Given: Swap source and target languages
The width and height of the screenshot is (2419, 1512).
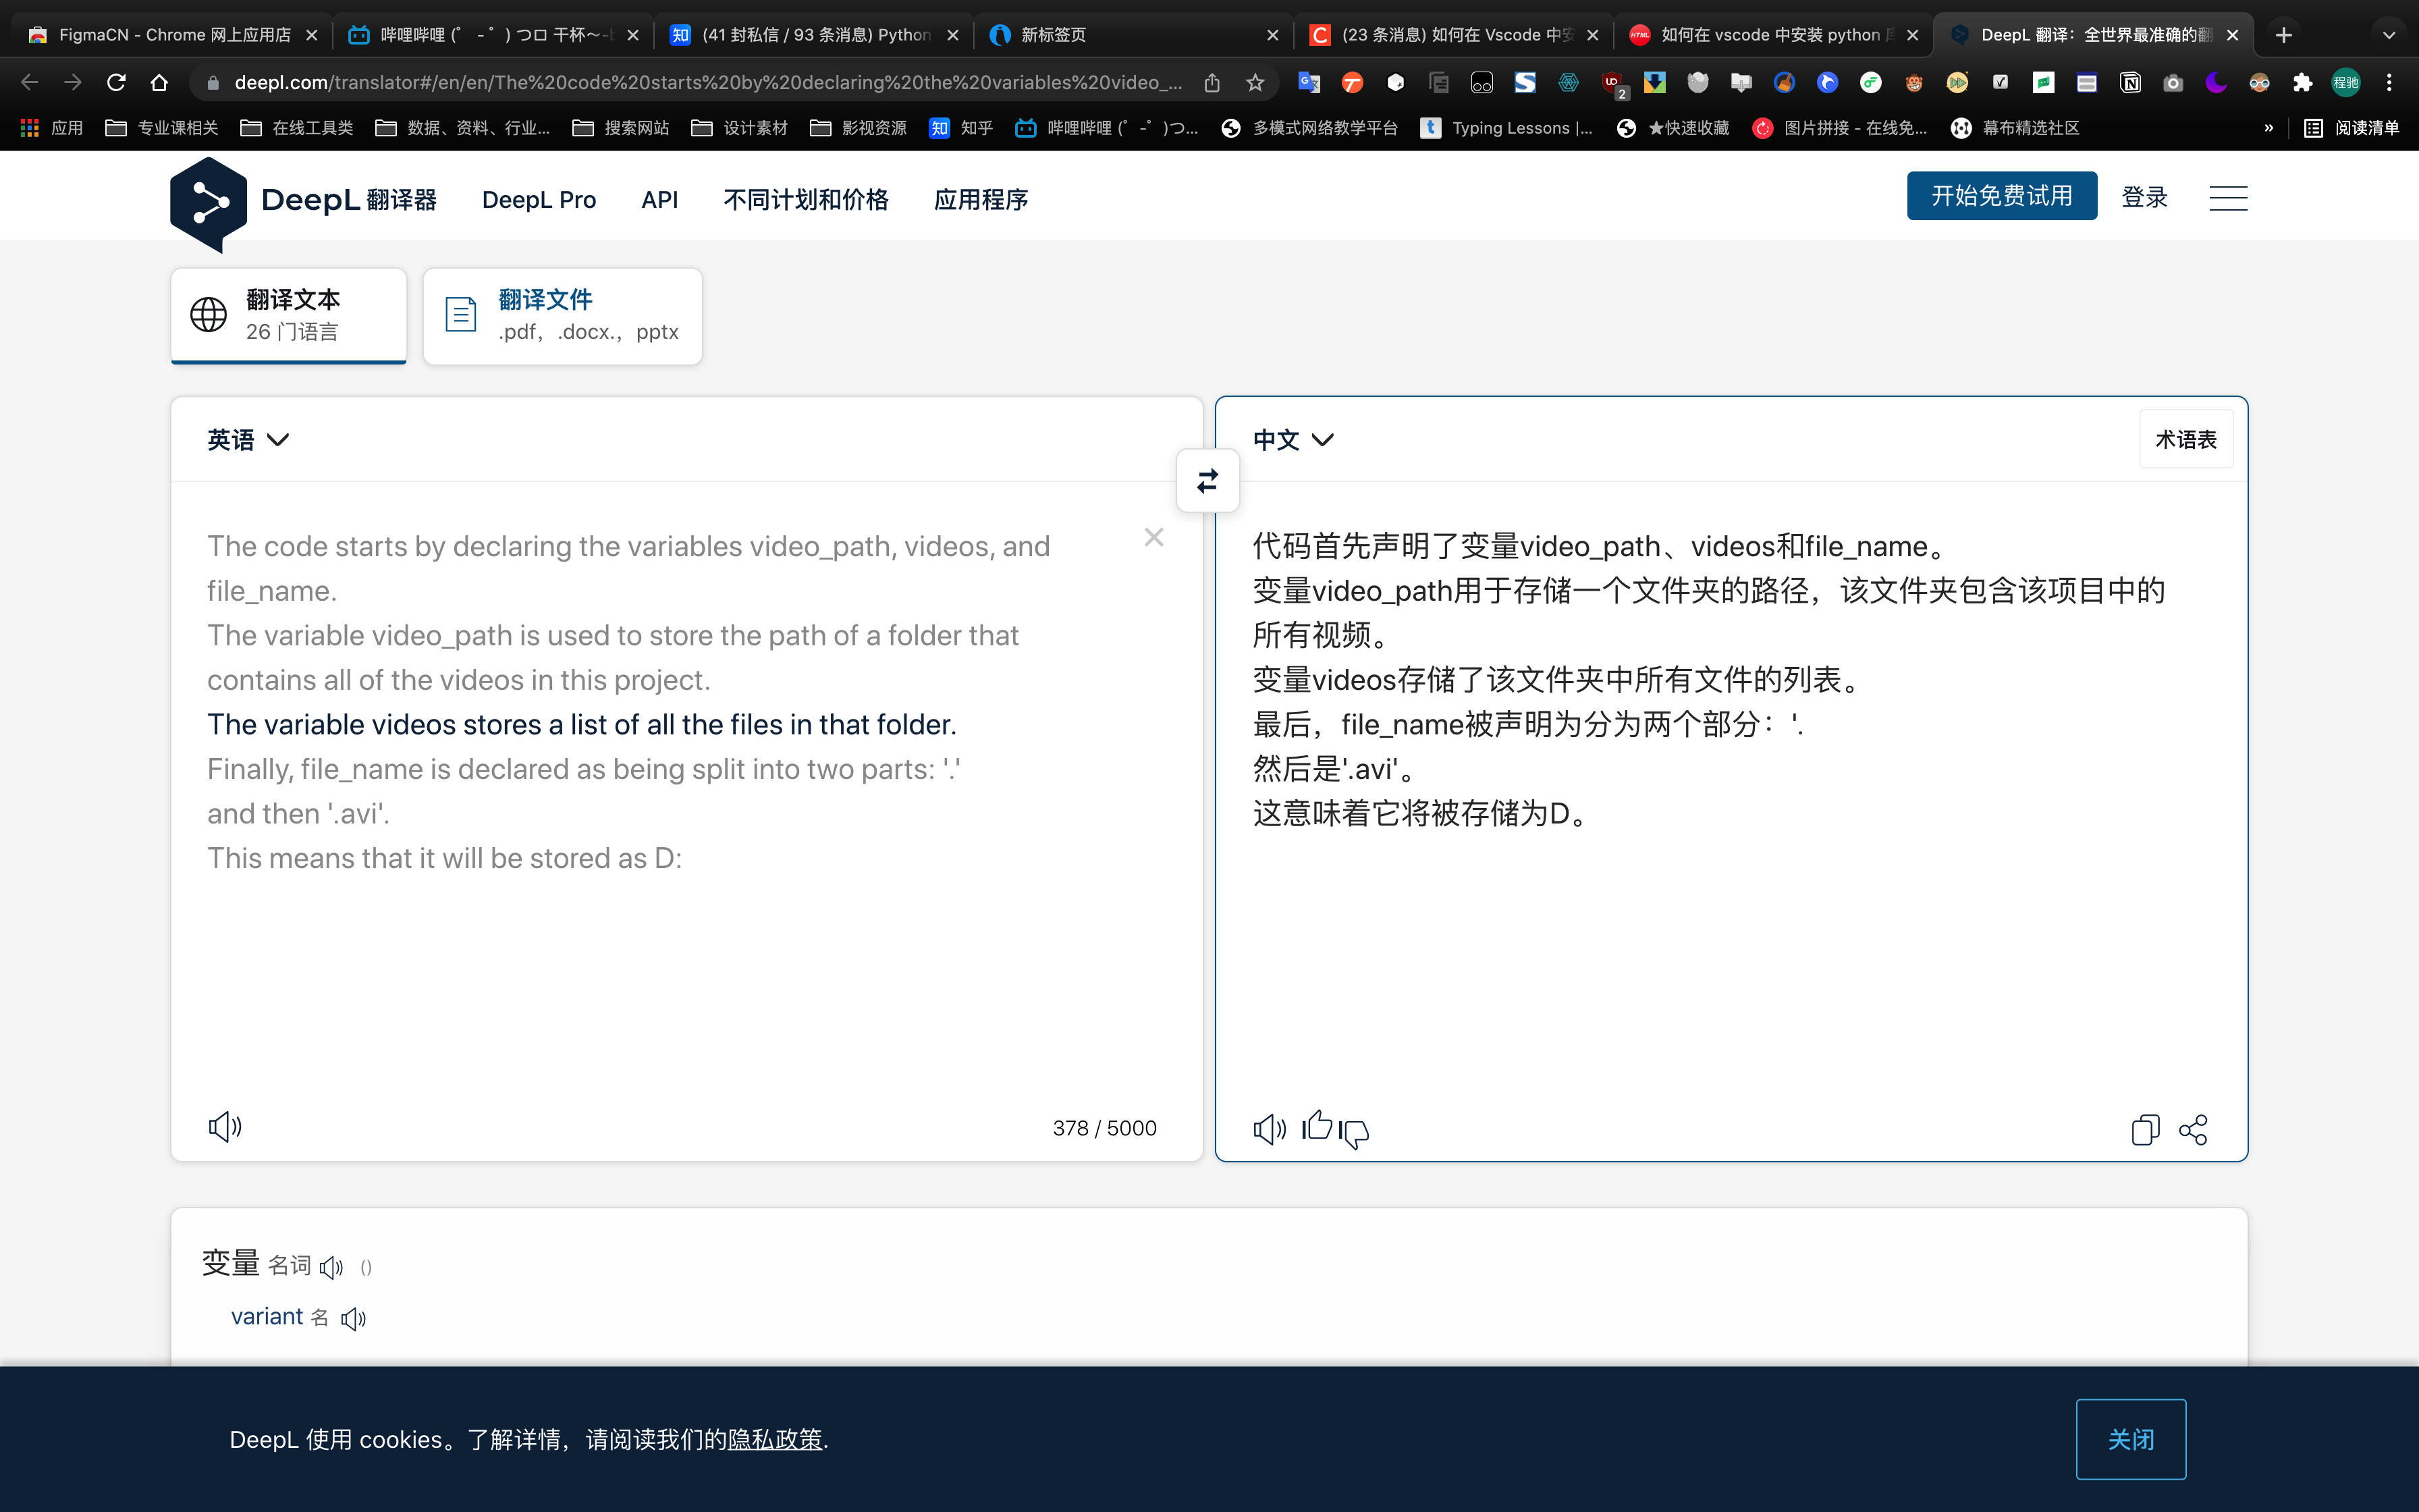Looking at the screenshot, I should (x=1207, y=481).
